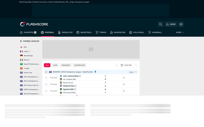The image size is (204, 127).
Task: Select the LIVE matches filter
Action: pos(55,65)
